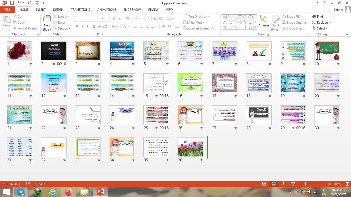Switch to Normal view in status bar
Viewport: 351px width, 197px height.
[264, 184]
